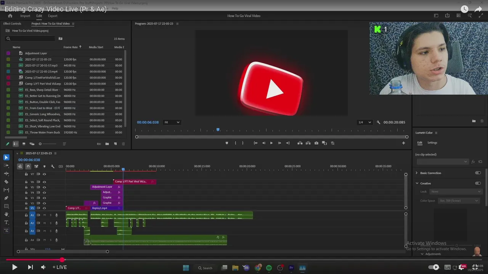This screenshot has width=488, height=274.
Task: Click the Extract button in Program monitor
Action: [x=308, y=143]
